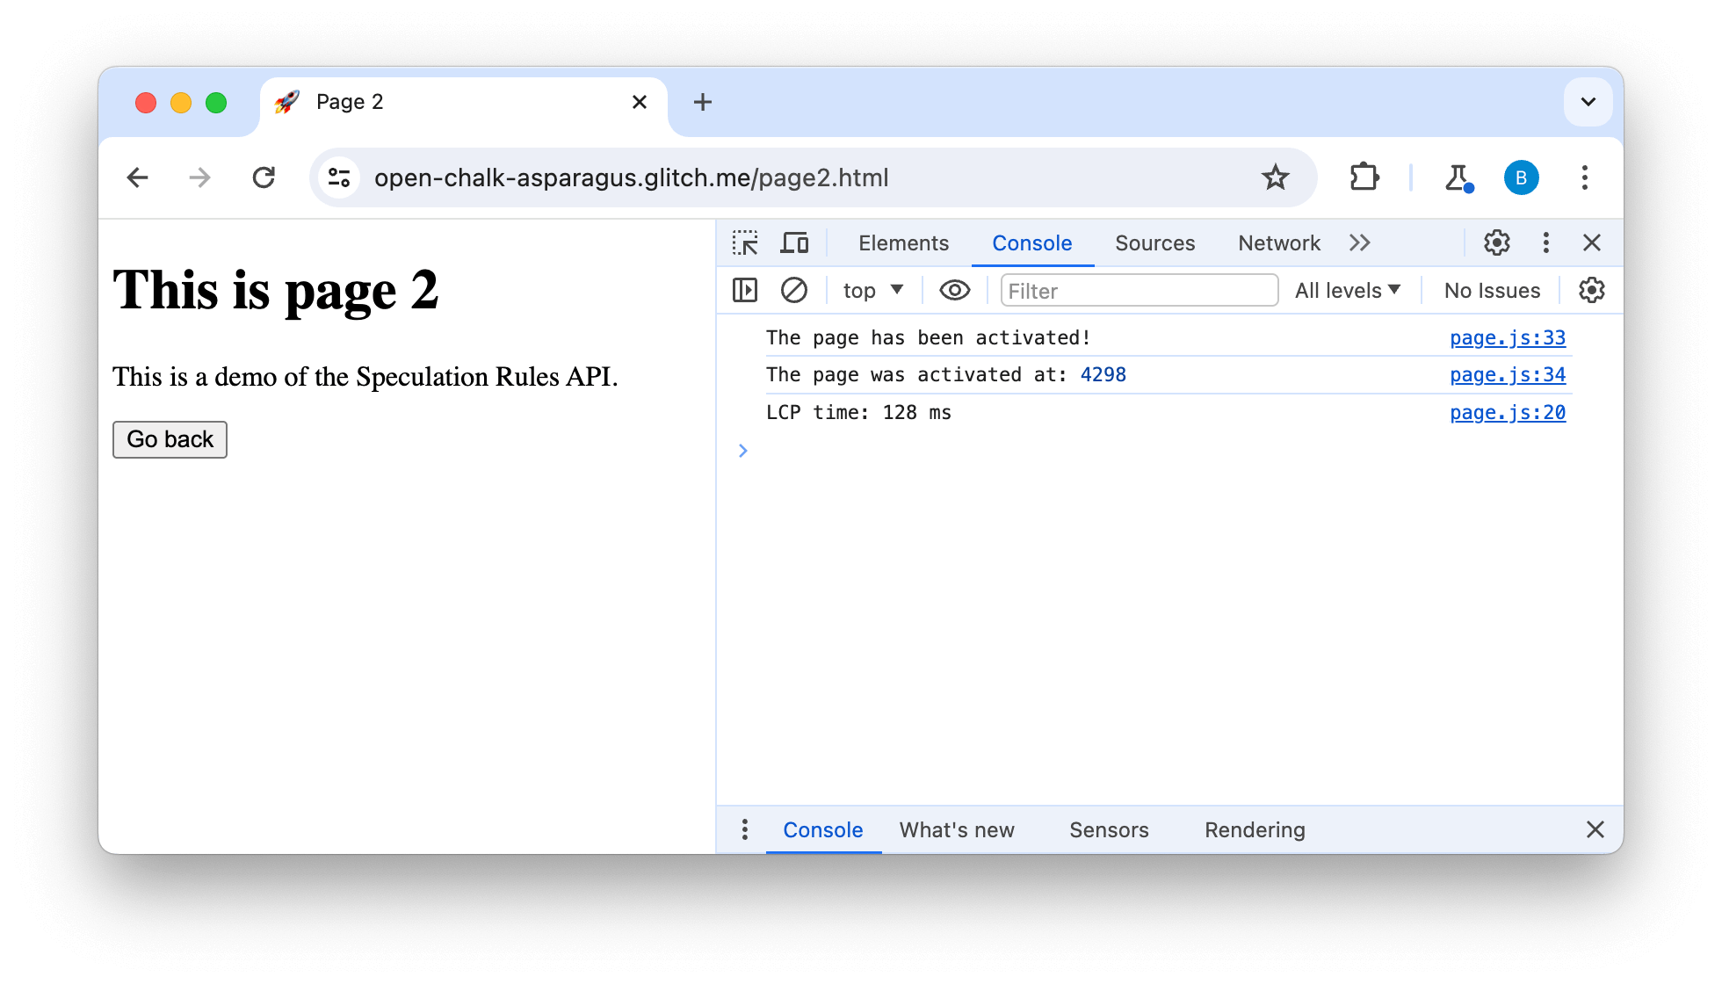
Task: Switch to the Sources tab
Action: click(x=1154, y=242)
